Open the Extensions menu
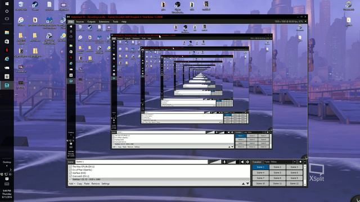 (x=104, y=21)
